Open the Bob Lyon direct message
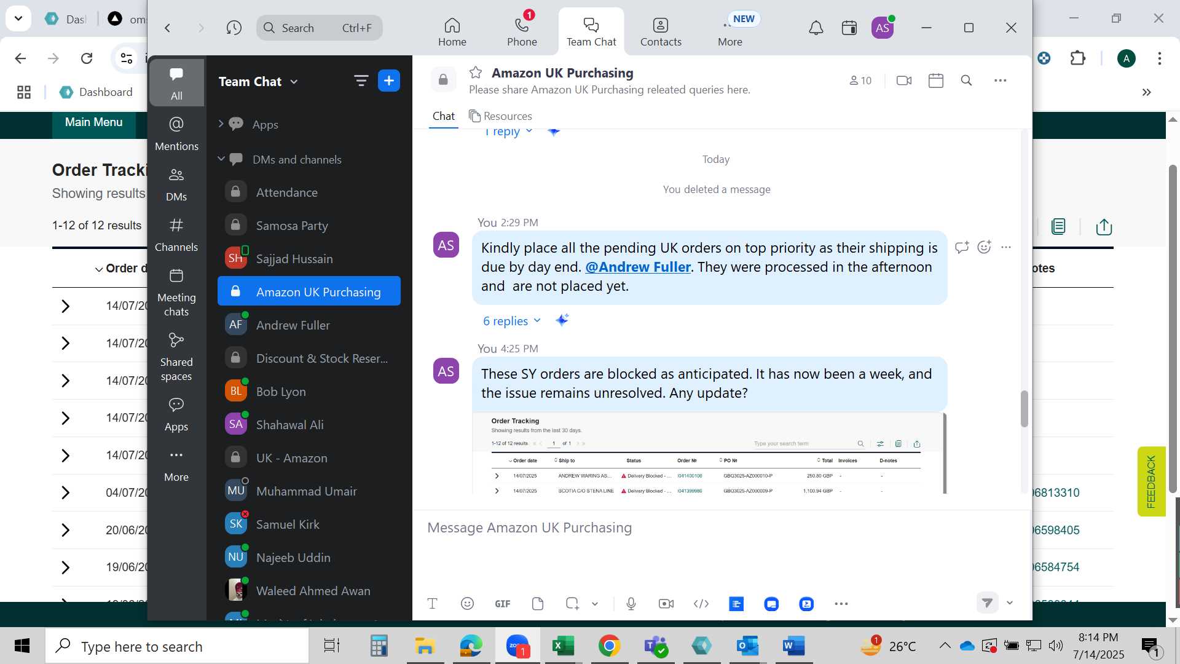The height and width of the screenshot is (664, 1180). 309,392
